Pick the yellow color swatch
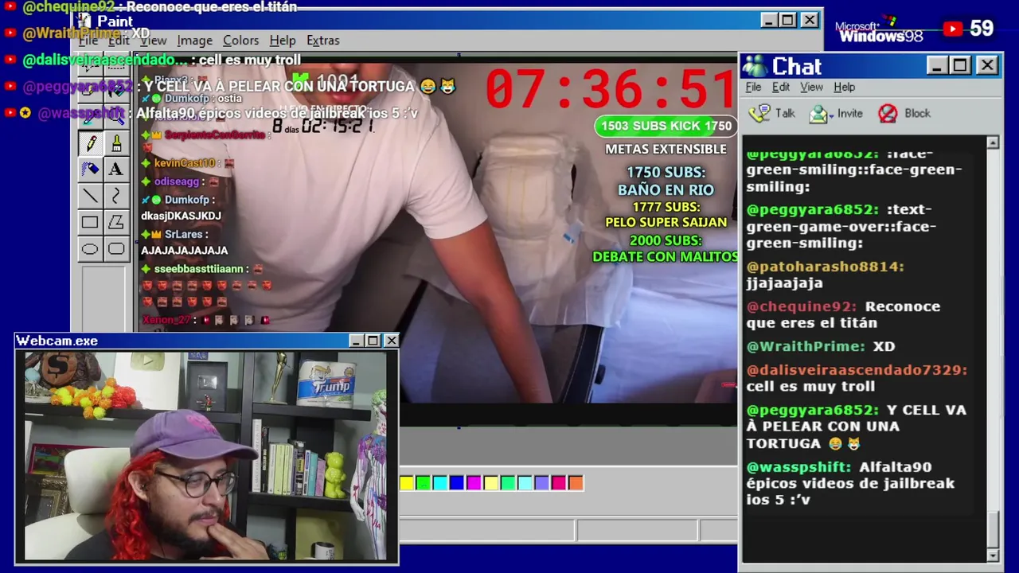Image resolution: width=1019 pixels, height=573 pixels. click(x=407, y=483)
